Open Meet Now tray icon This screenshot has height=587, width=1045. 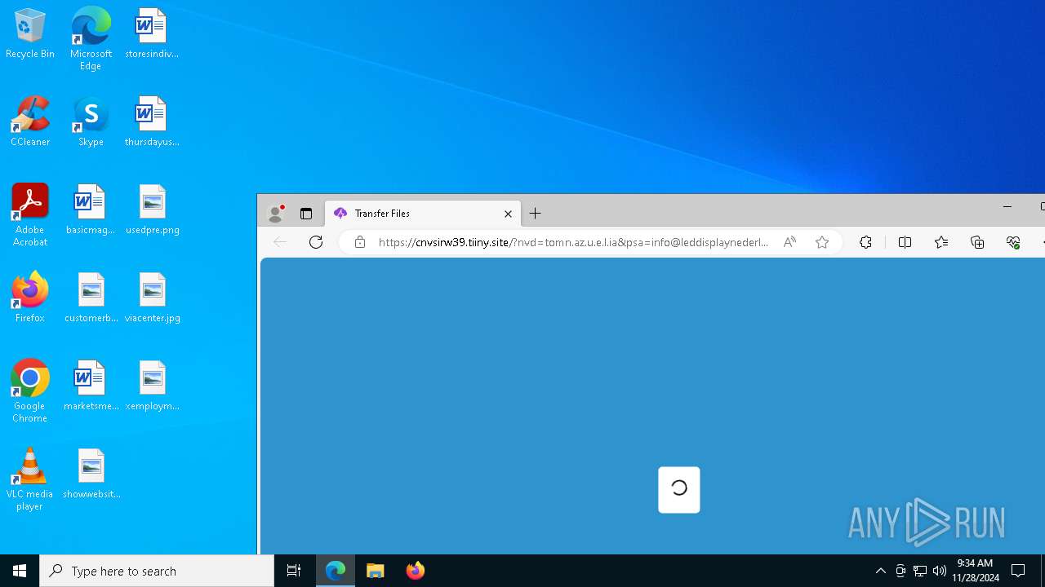point(900,571)
